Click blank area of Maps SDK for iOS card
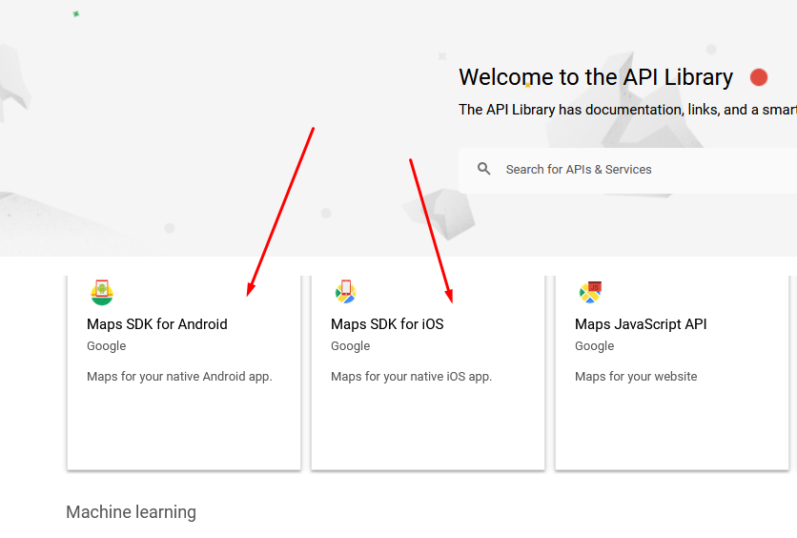 [428, 427]
